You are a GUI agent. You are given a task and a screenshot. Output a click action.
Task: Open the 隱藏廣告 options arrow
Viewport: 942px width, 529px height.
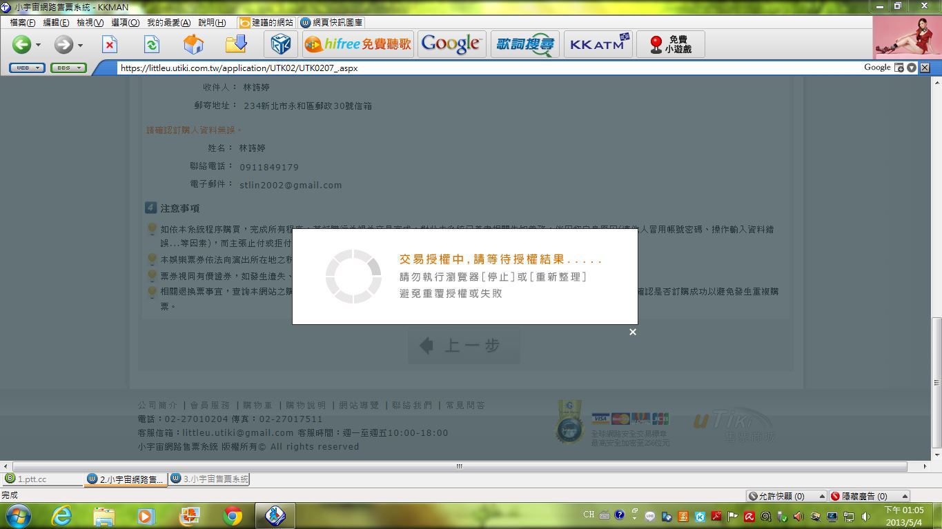905,496
